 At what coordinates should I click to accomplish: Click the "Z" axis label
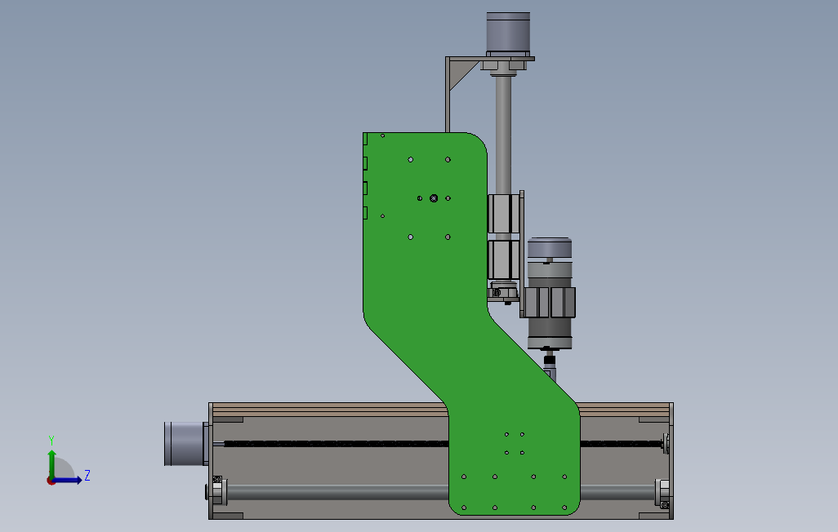click(x=87, y=476)
